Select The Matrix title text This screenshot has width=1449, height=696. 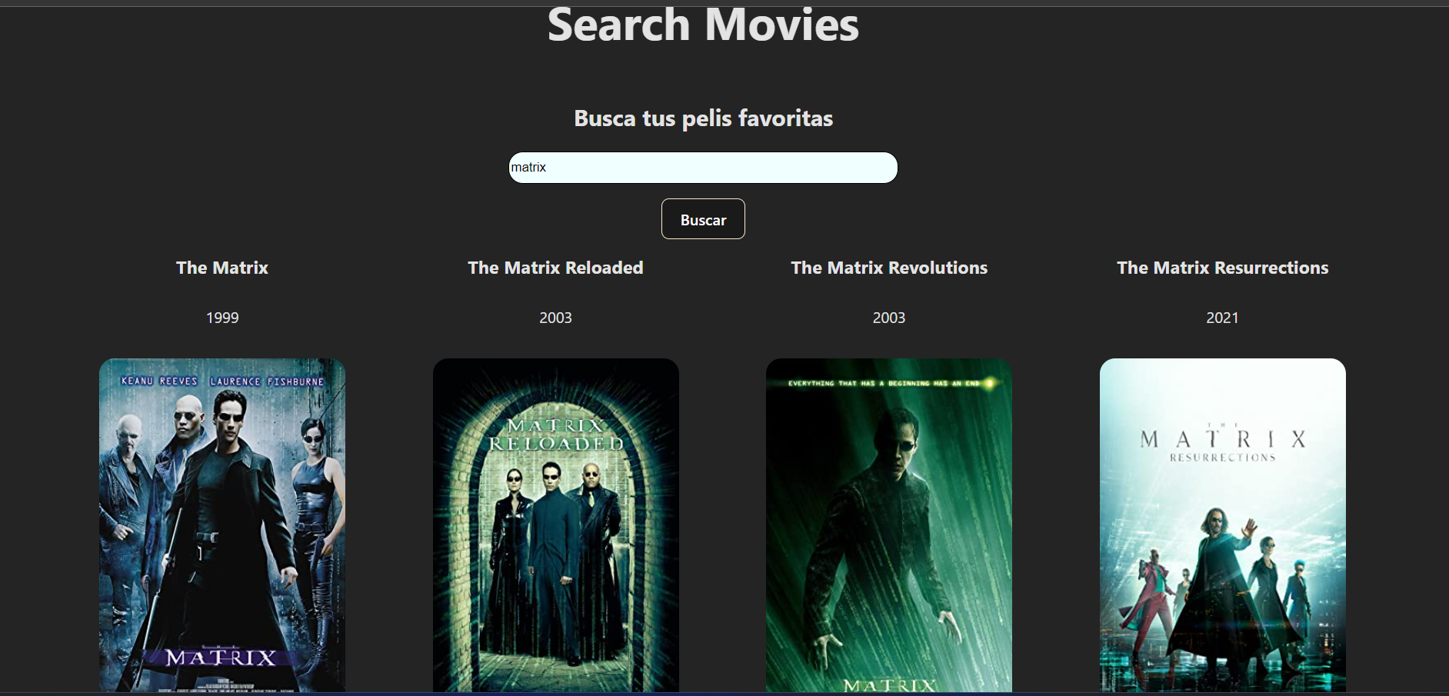pos(222,268)
